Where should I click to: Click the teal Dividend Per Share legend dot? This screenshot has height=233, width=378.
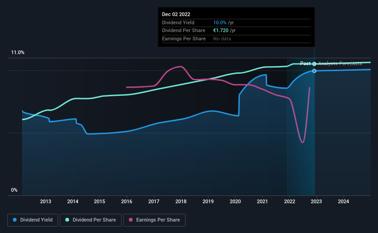click(x=67, y=220)
